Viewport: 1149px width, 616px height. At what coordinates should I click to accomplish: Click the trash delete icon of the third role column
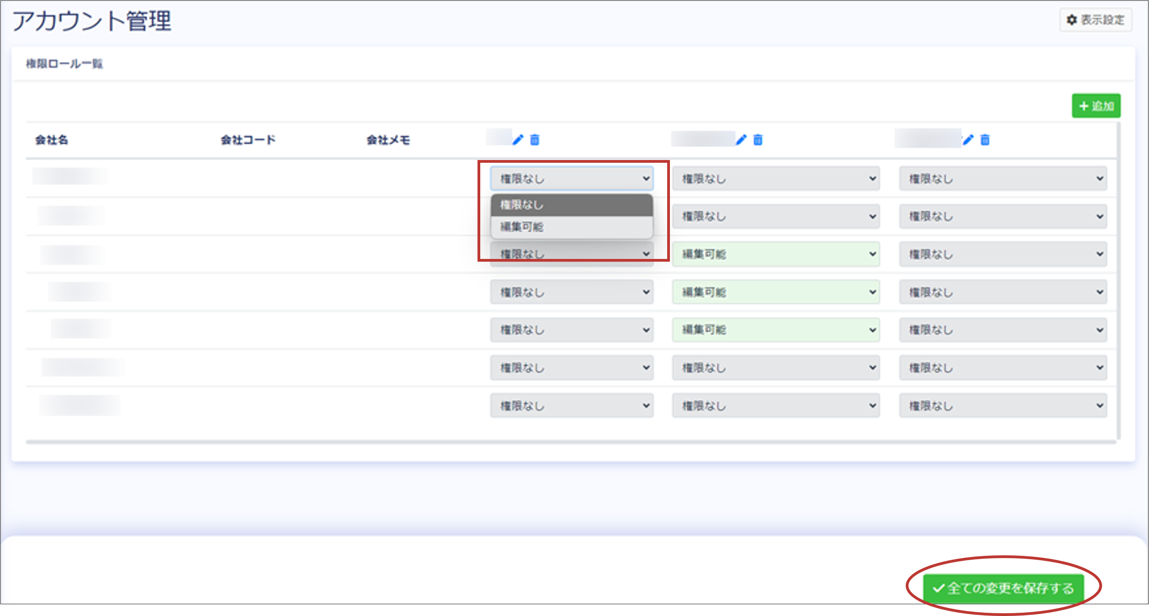985,140
